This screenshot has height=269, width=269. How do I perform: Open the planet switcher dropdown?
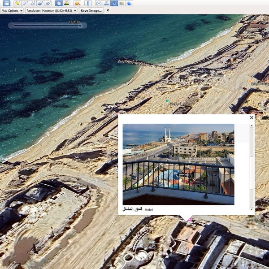(x=77, y=3)
